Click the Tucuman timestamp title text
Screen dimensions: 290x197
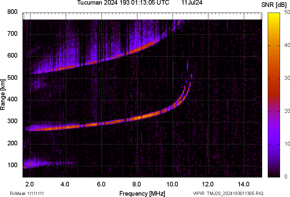[123, 3]
